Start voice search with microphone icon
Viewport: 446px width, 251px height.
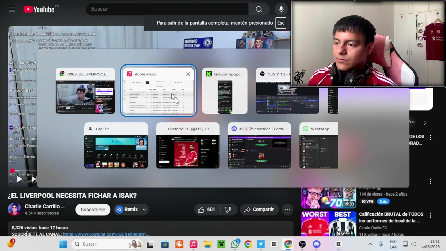tap(281, 9)
